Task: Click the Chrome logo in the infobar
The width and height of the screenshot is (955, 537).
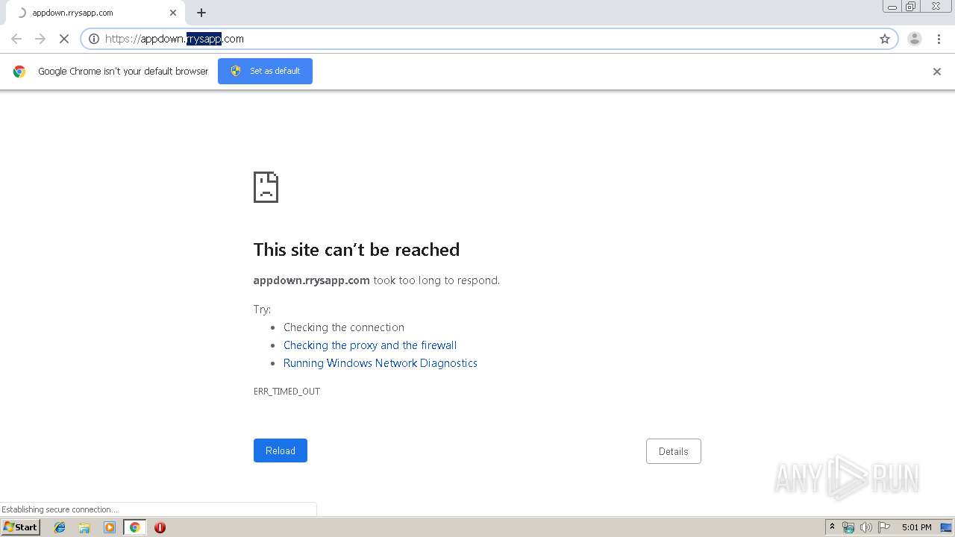Action: (x=19, y=72)
